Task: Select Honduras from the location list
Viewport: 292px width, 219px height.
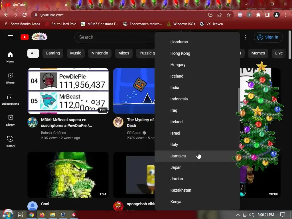Action: [197, 42]
